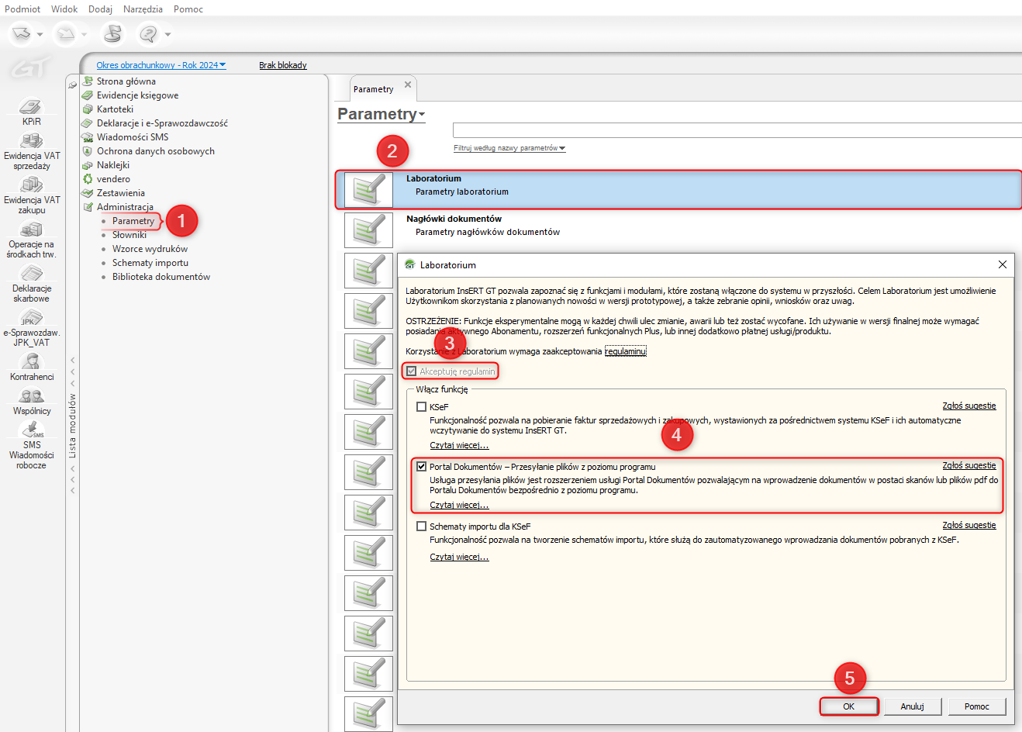The height and width of the screenshot is (732, 1022).
Task: Click the parameter filter search field
Action: (x=737, y=129)
